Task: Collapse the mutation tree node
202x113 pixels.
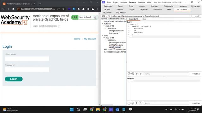Action: coord(102,24)
